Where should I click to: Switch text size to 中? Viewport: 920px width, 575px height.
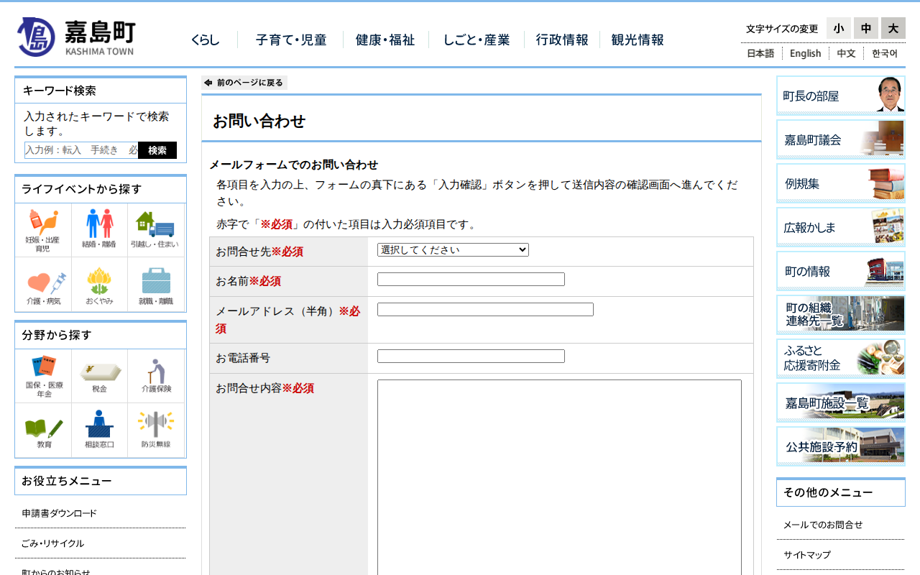(866, 28)
